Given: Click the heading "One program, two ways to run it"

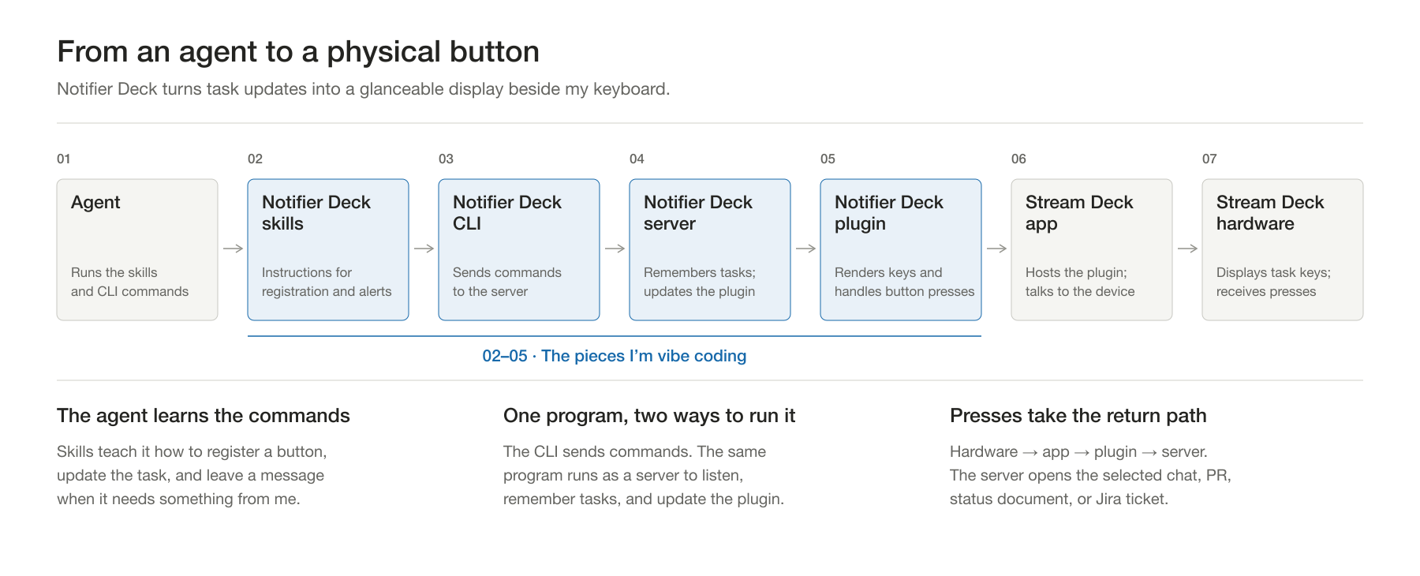Looking at the screenshot, I should [x=649, y=416].
